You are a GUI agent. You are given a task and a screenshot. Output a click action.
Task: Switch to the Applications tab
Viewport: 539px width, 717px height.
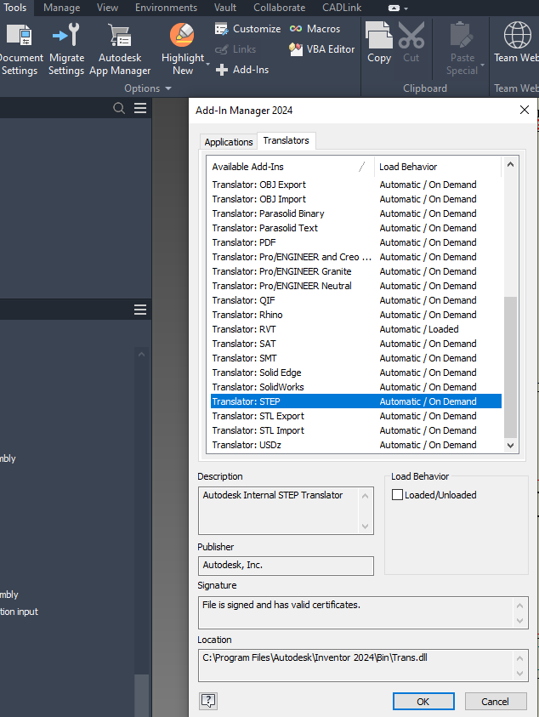point(229,142)
